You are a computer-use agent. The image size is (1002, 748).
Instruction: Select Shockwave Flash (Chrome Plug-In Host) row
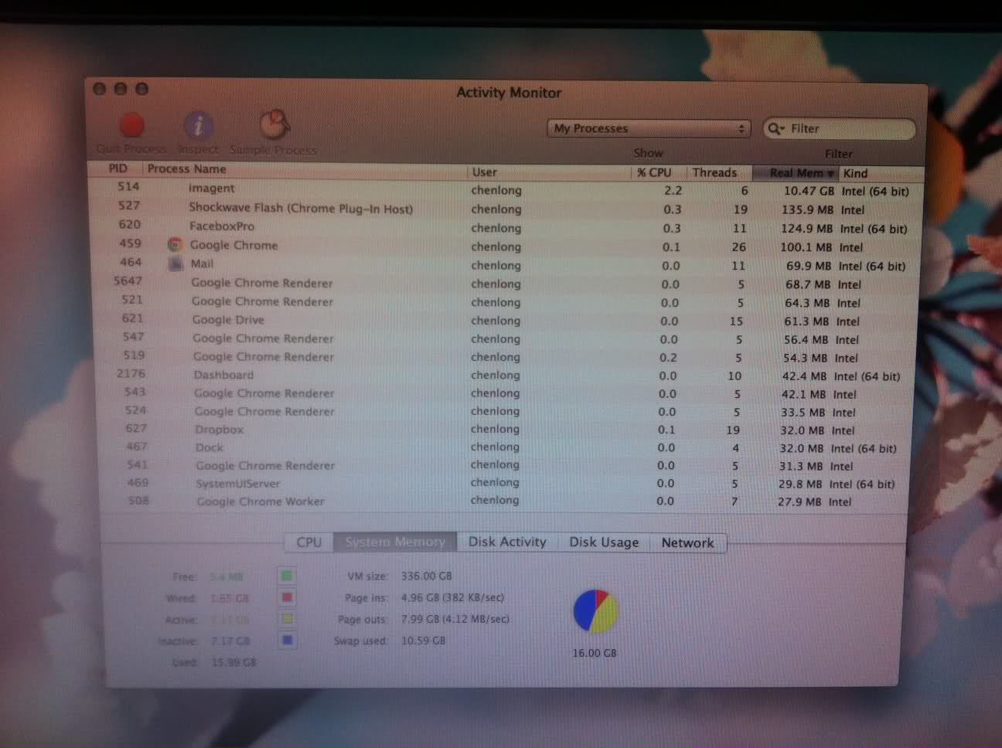tap(506, 209)
